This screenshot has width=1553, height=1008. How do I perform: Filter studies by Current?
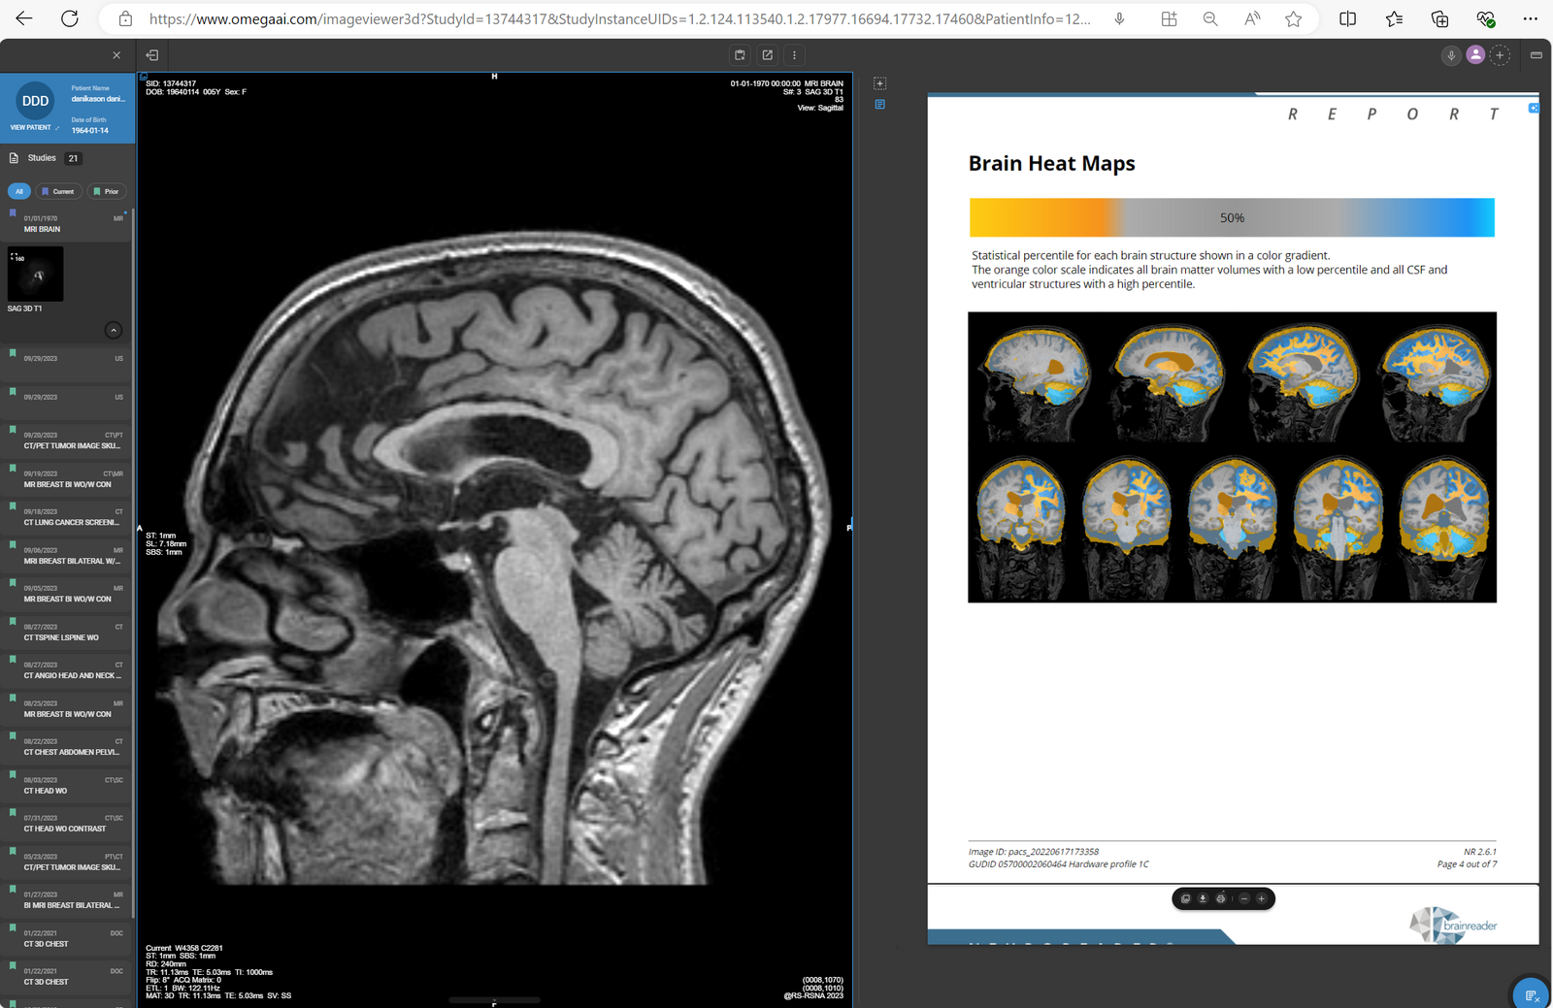pyautogui.click(x=58, y=191)
